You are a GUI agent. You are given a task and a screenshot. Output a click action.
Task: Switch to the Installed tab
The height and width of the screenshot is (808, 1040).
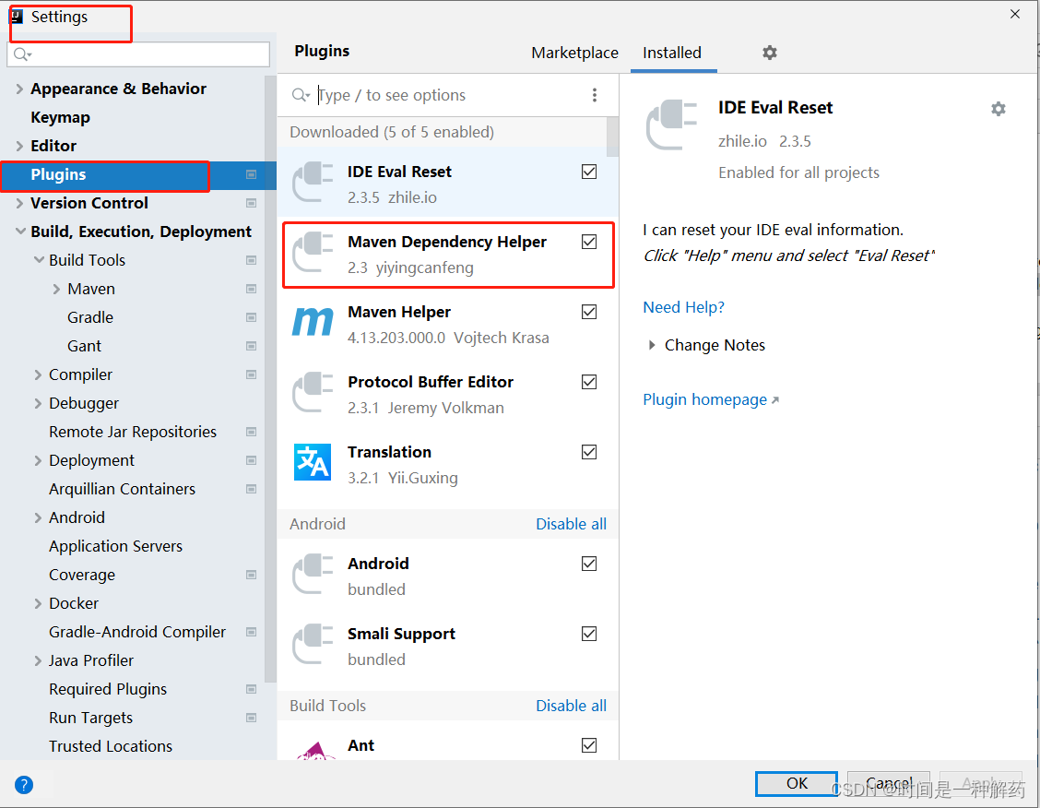coord(672,53)
